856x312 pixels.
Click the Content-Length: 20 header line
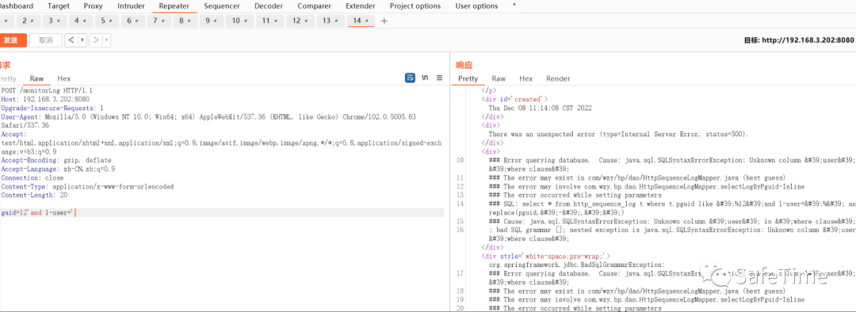click(x=34, y=196)
